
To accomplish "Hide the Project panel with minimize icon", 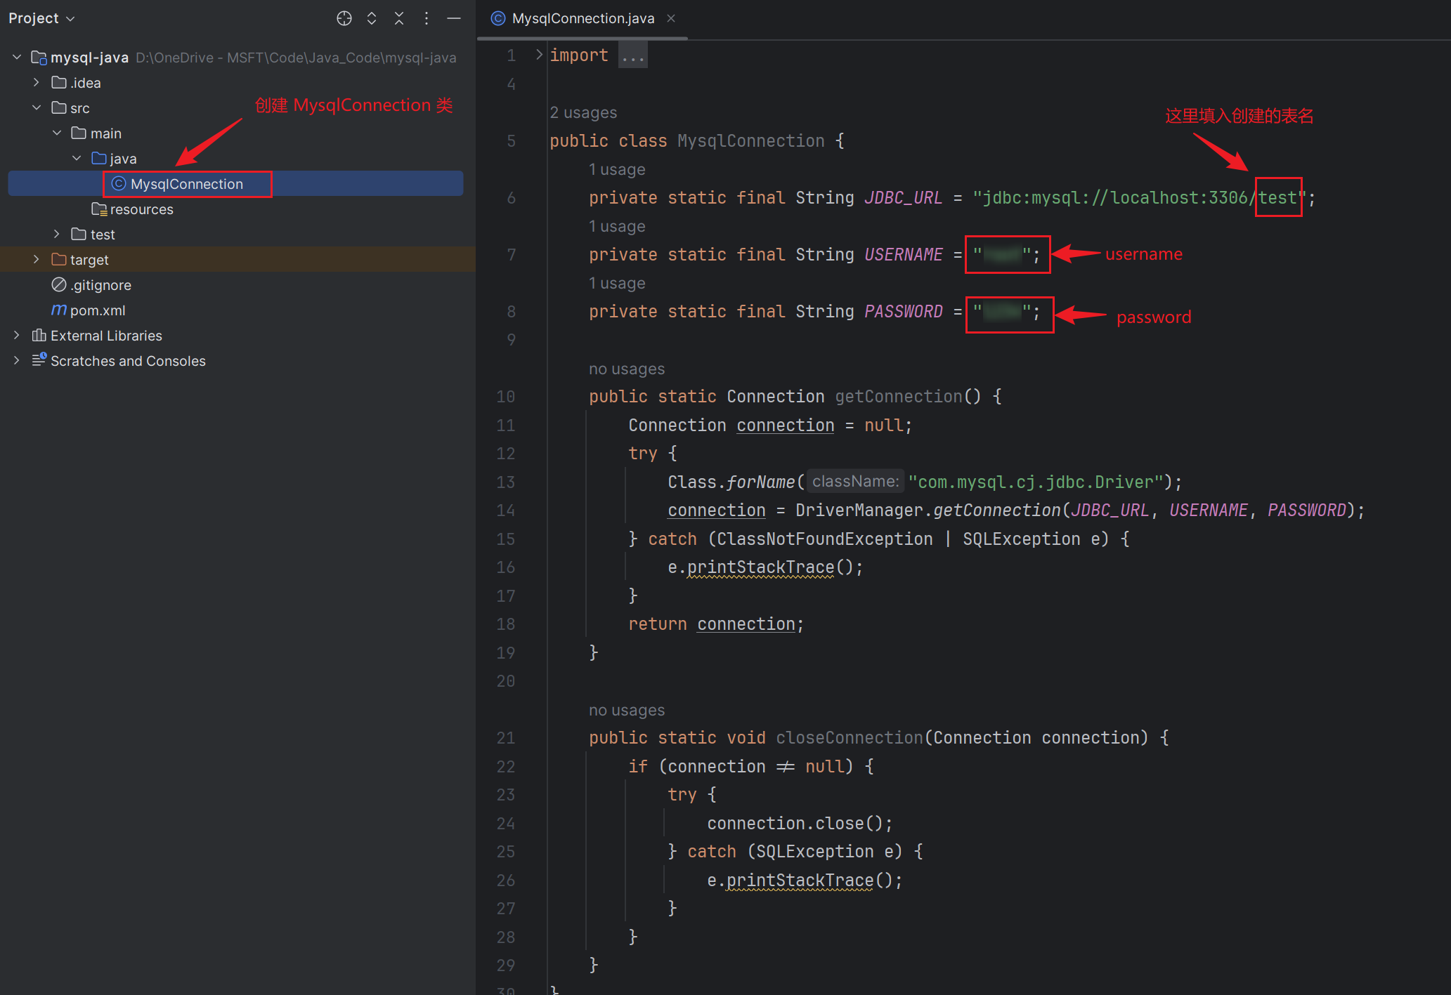I will coord(454,19).
